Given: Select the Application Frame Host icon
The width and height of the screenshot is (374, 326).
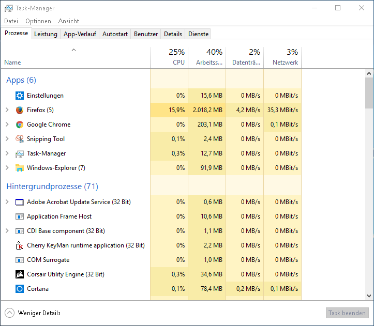Looking at the screenshot, I should tap(20, 216).
